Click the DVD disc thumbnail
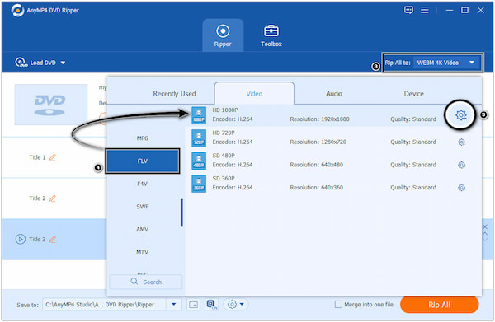Image resolution: width=495 pixels, height=322 pixels. 51,105
